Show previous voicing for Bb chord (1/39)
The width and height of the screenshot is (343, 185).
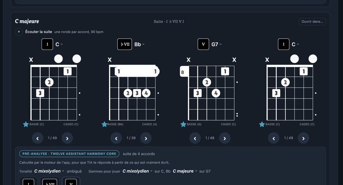coord(116,138)
